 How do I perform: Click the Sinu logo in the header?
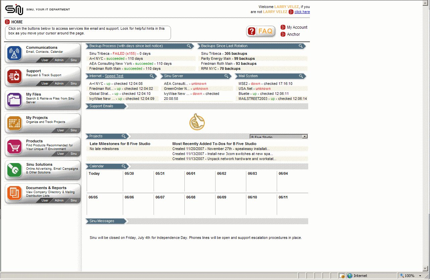[x=13, y=10]
